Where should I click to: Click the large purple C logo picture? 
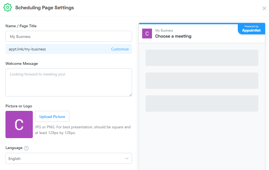click(x=19, y=125)
